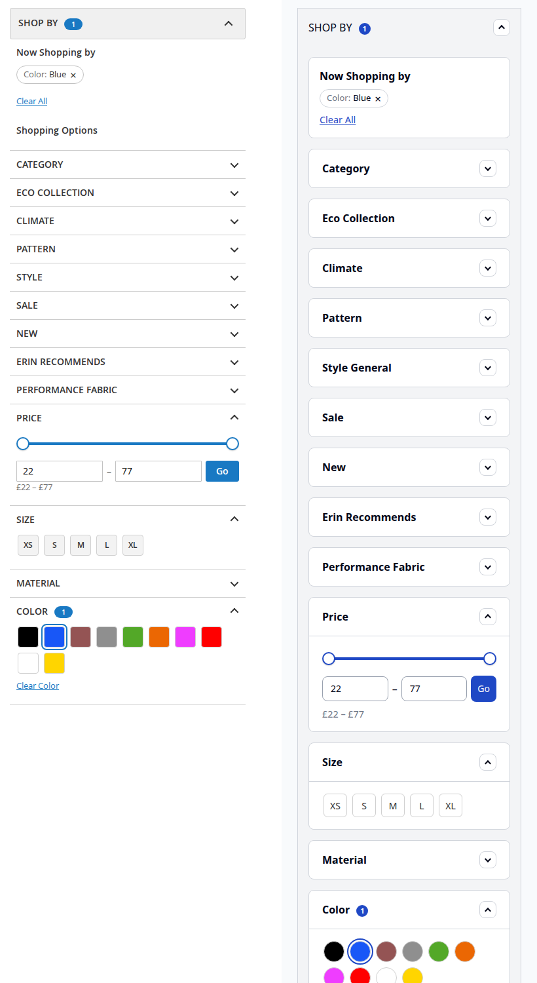Choose the yellow square swatch in left panel
Image resolution: width=537 pixels, height=983 pixels.
tap(54, 663)
